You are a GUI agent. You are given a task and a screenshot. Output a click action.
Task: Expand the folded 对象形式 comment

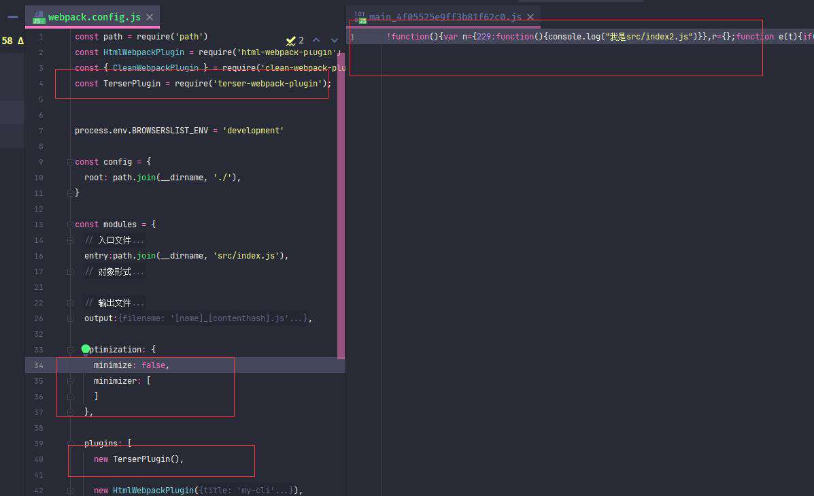pyautogui.click(x=70, y=271)
